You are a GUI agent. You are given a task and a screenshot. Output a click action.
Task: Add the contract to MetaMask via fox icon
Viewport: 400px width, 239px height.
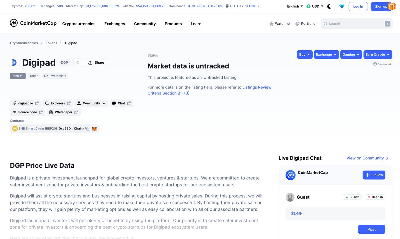point(94,128)
